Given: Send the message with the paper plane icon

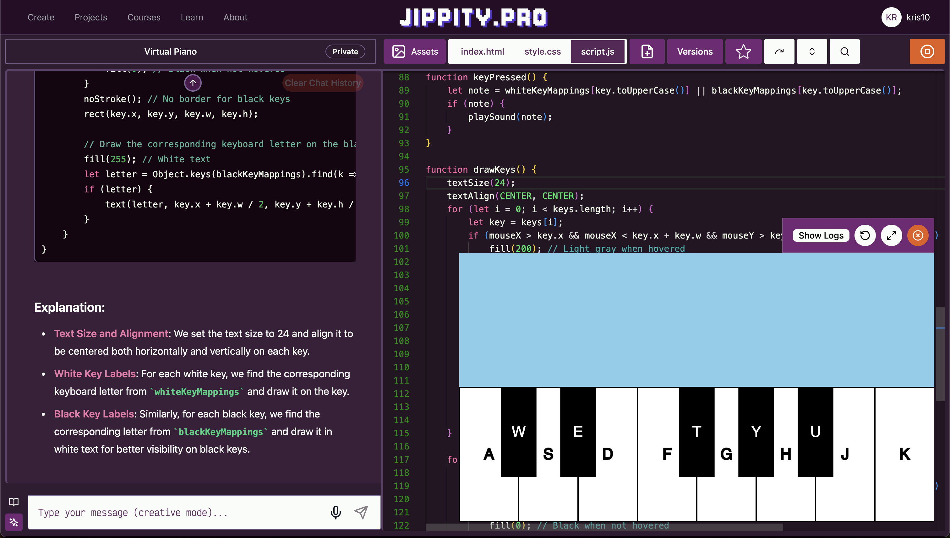Looking at the screenshot, I should tap(361, 513).
